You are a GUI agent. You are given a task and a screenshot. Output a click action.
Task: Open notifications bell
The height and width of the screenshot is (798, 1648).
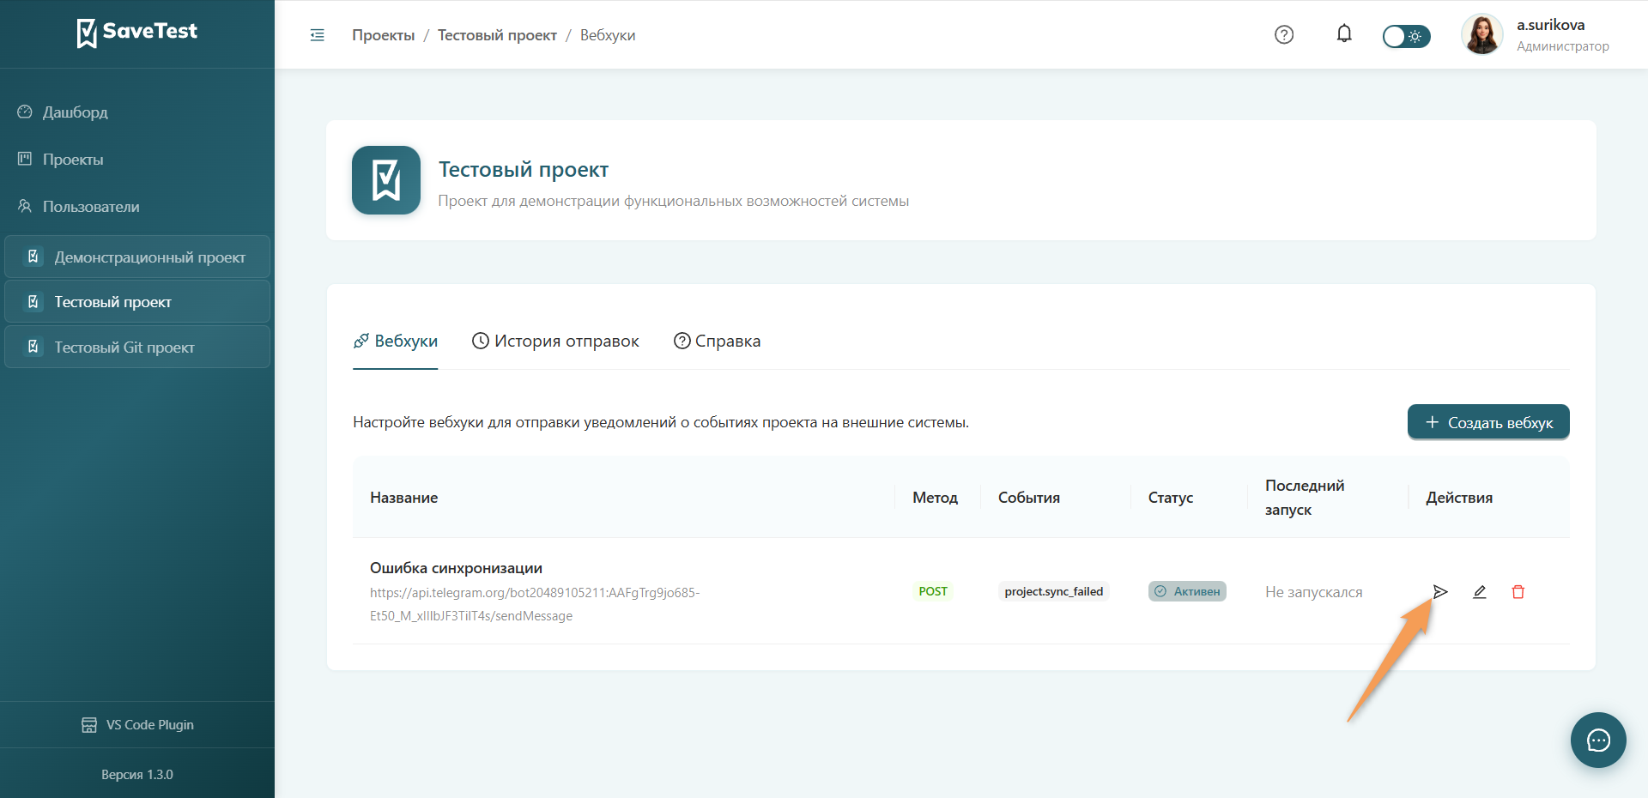(1344, 34)
